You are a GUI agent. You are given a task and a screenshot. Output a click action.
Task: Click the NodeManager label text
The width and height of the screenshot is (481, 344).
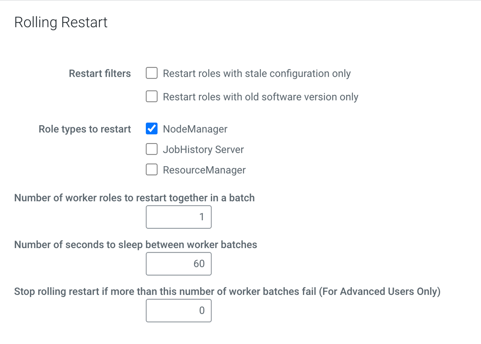point(195,129)
